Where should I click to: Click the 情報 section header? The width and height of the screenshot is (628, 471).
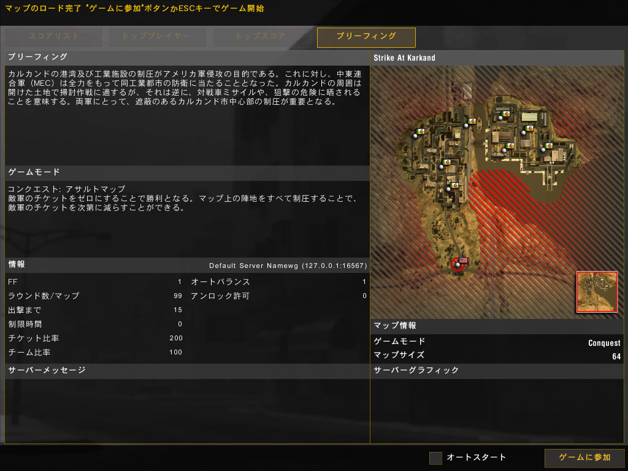pyautogui.click(x=17, y=264)
